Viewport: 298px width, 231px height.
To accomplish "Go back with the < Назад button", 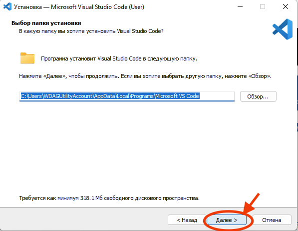I will [187, 220].
